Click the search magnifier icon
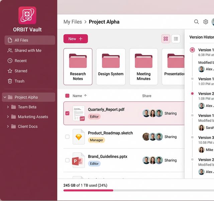 point(196,22)
